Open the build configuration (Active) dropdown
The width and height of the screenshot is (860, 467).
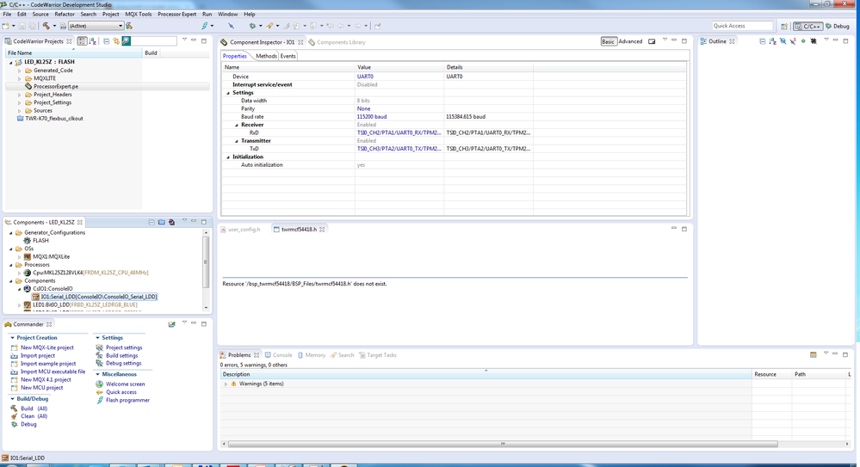tap(96, 26)
